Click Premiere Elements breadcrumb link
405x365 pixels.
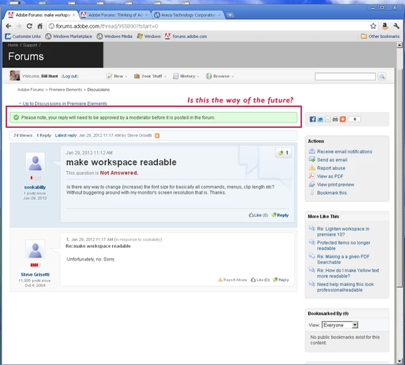[66, 90]
